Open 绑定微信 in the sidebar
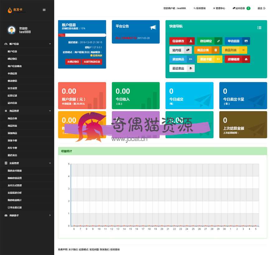This screenshot has height=255, width=271. tap(12, 59)
